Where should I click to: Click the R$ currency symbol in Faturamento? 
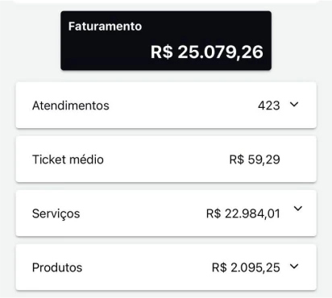tap(161, 52)
